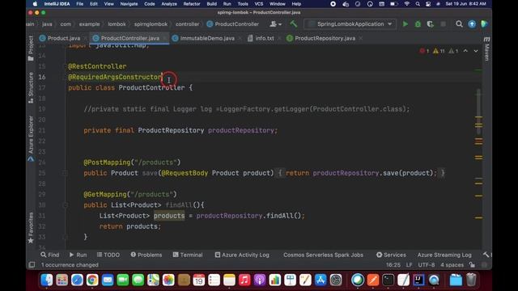Viewport: 518px width, 291px height.
Task: Open Search Everywhere with the magnifier icon
Action: tap(459, 24)
